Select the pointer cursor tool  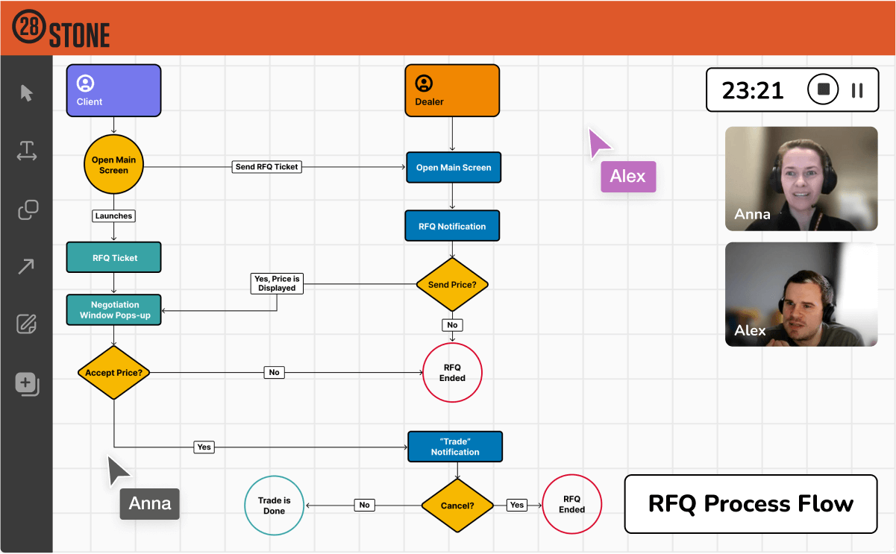[27, 93]
